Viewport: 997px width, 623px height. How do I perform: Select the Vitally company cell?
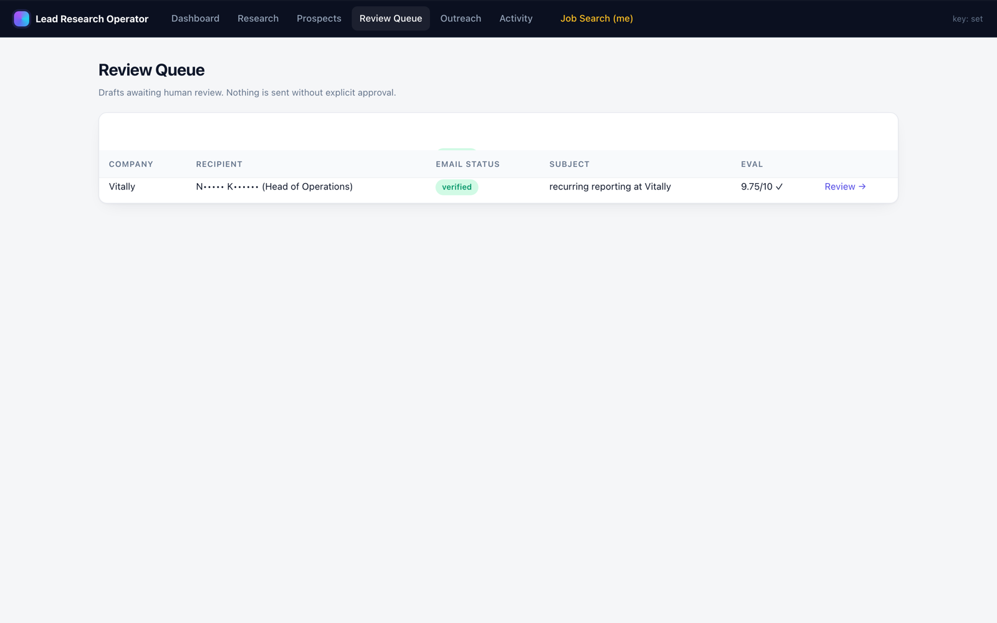(122, 187)
